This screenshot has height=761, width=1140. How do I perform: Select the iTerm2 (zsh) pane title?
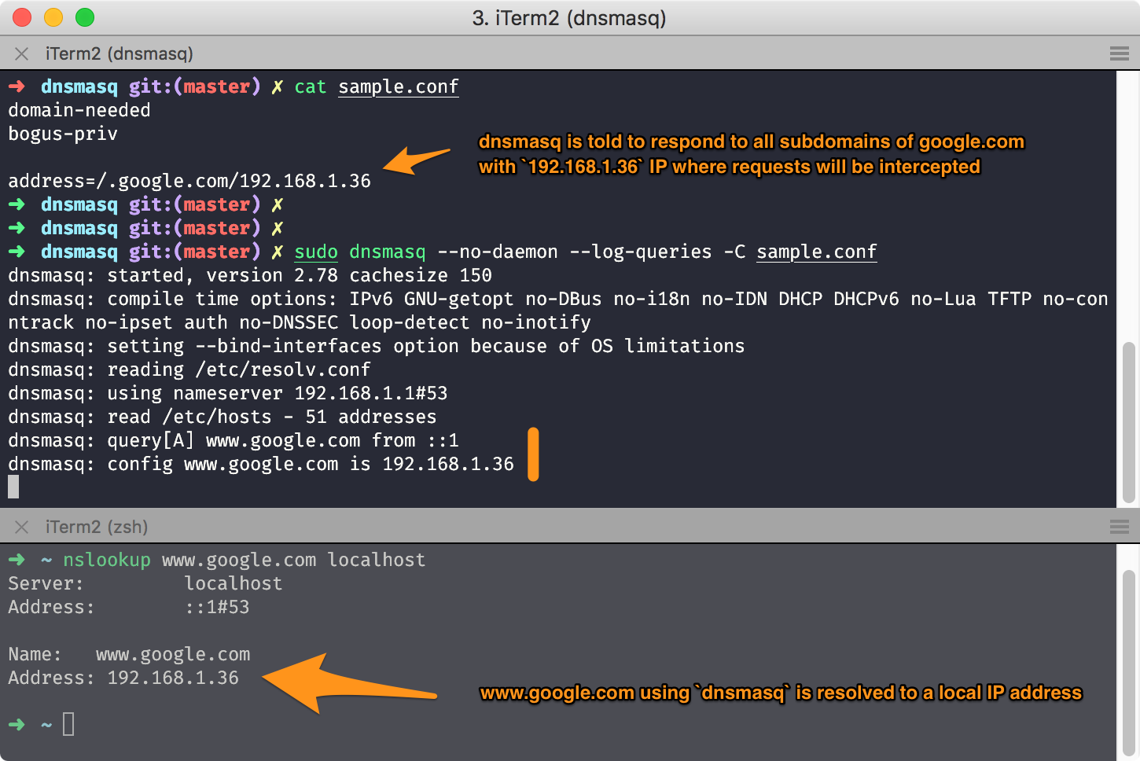click(97, 527)
